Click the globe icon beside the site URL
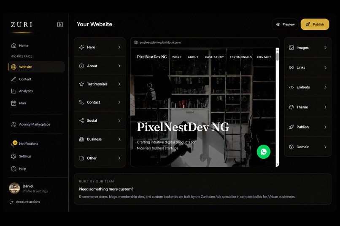The width and height of the screenshot is (340, 226). click(136, 43)
